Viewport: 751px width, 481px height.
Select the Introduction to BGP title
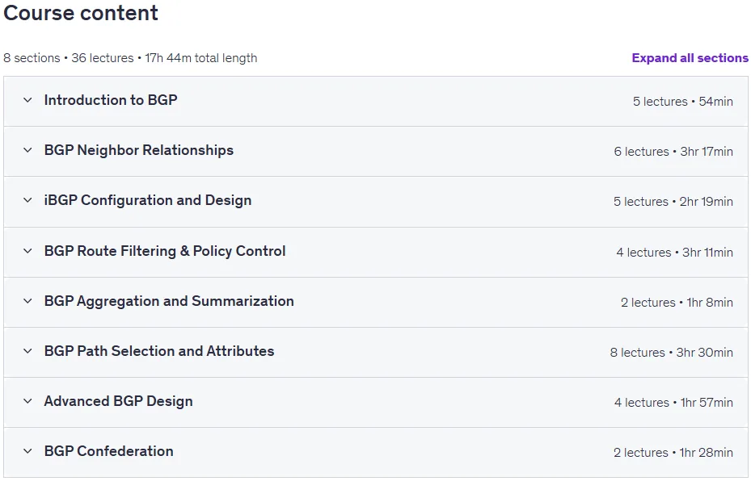click(111, 100)
